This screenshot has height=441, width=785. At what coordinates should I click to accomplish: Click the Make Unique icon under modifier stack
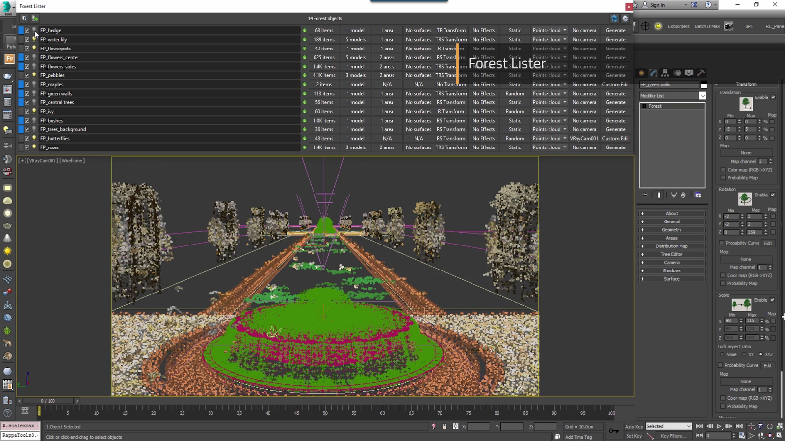(674, 195)
